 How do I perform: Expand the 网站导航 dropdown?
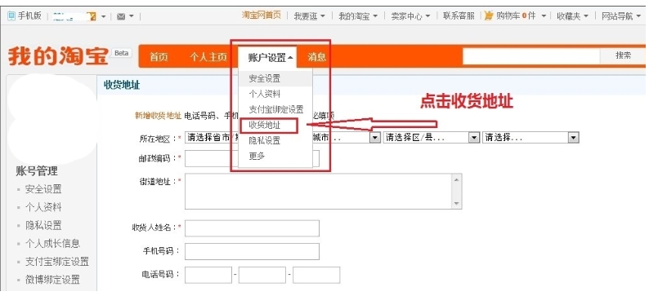[x=621, y=16]
